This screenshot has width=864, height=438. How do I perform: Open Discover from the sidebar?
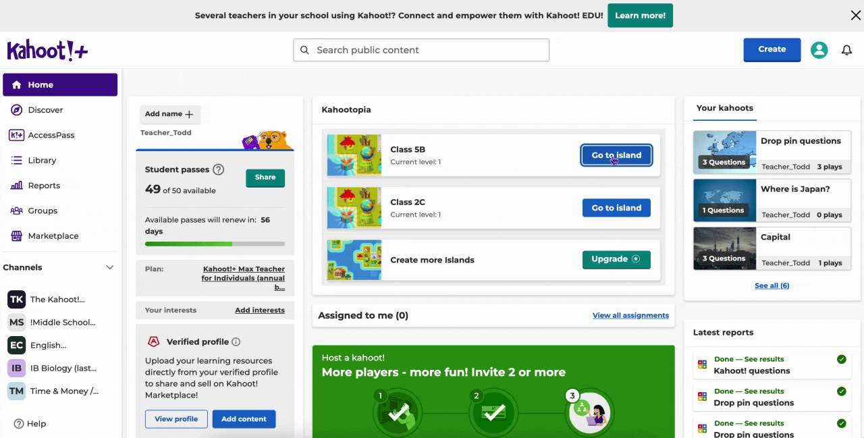click(45, 110)
